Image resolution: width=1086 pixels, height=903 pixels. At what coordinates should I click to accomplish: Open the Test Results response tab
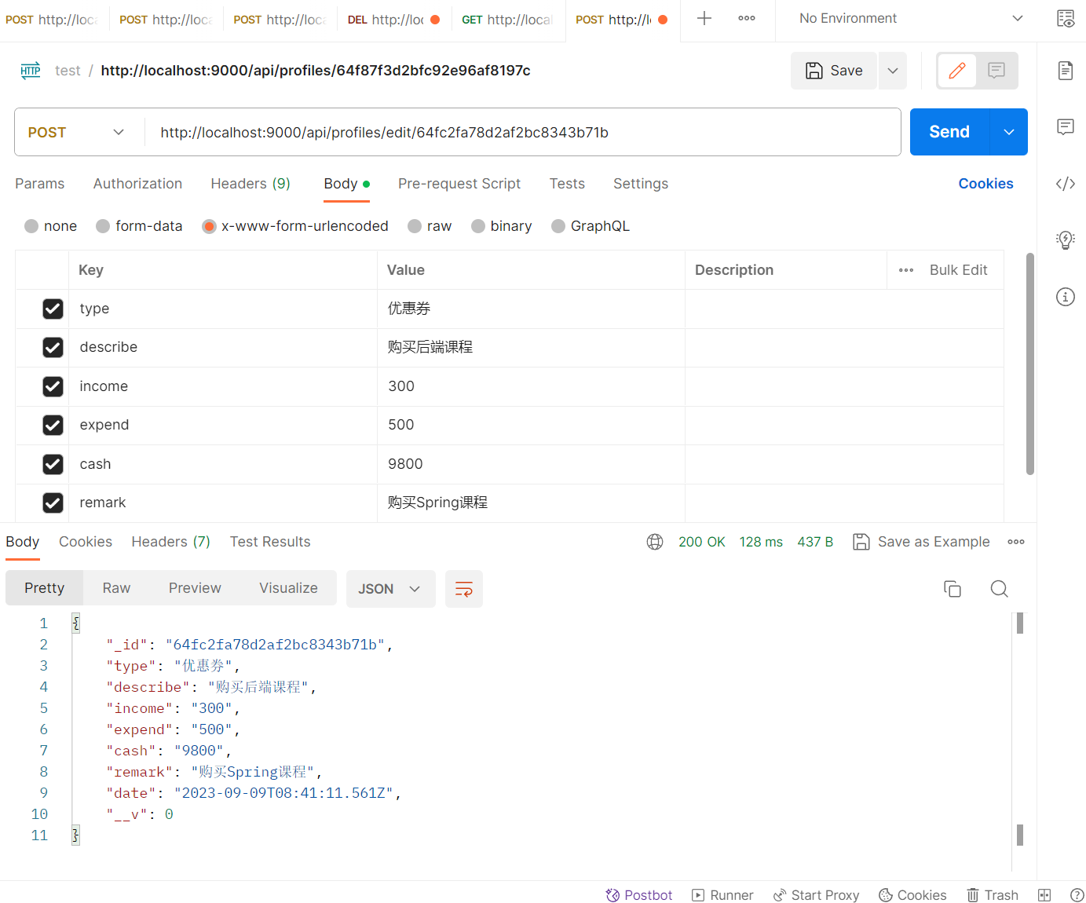pos(270,542)
